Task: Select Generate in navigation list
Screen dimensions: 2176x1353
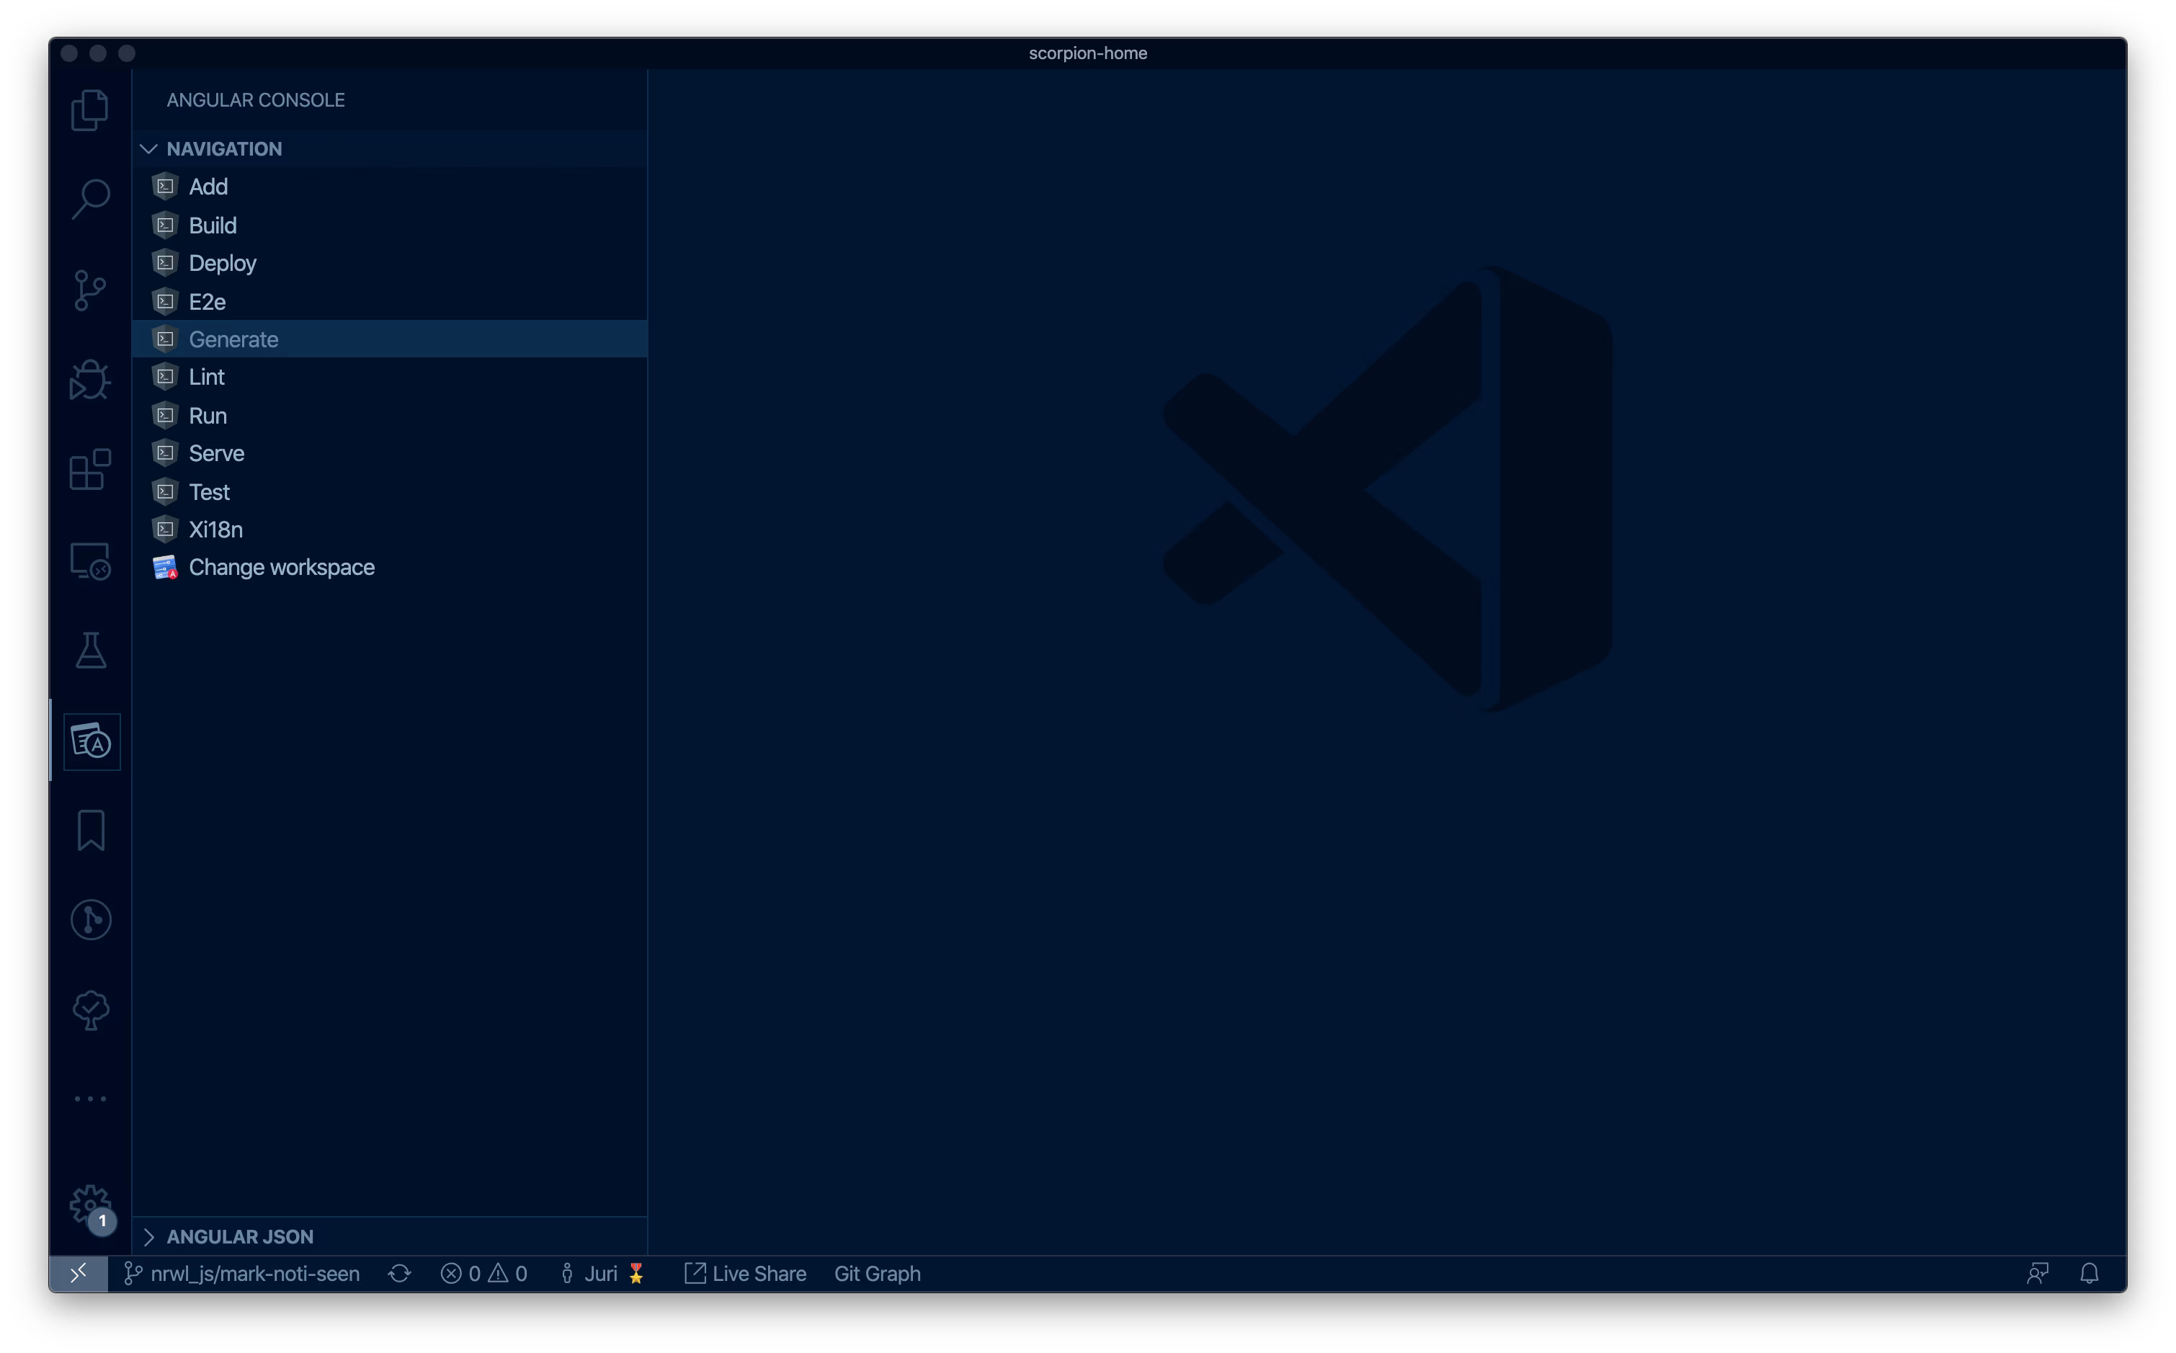Action: click(233, 339)
